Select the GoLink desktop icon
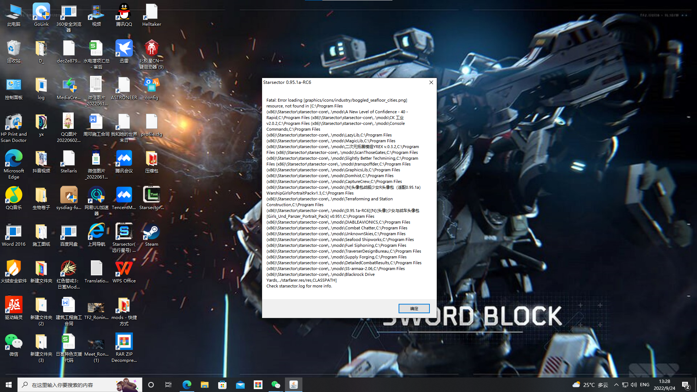Viewport: 697px width, 392px height. click(x=41, y=12)
